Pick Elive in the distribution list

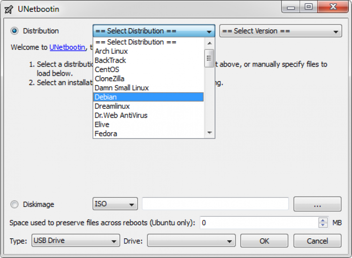(148, 125)
